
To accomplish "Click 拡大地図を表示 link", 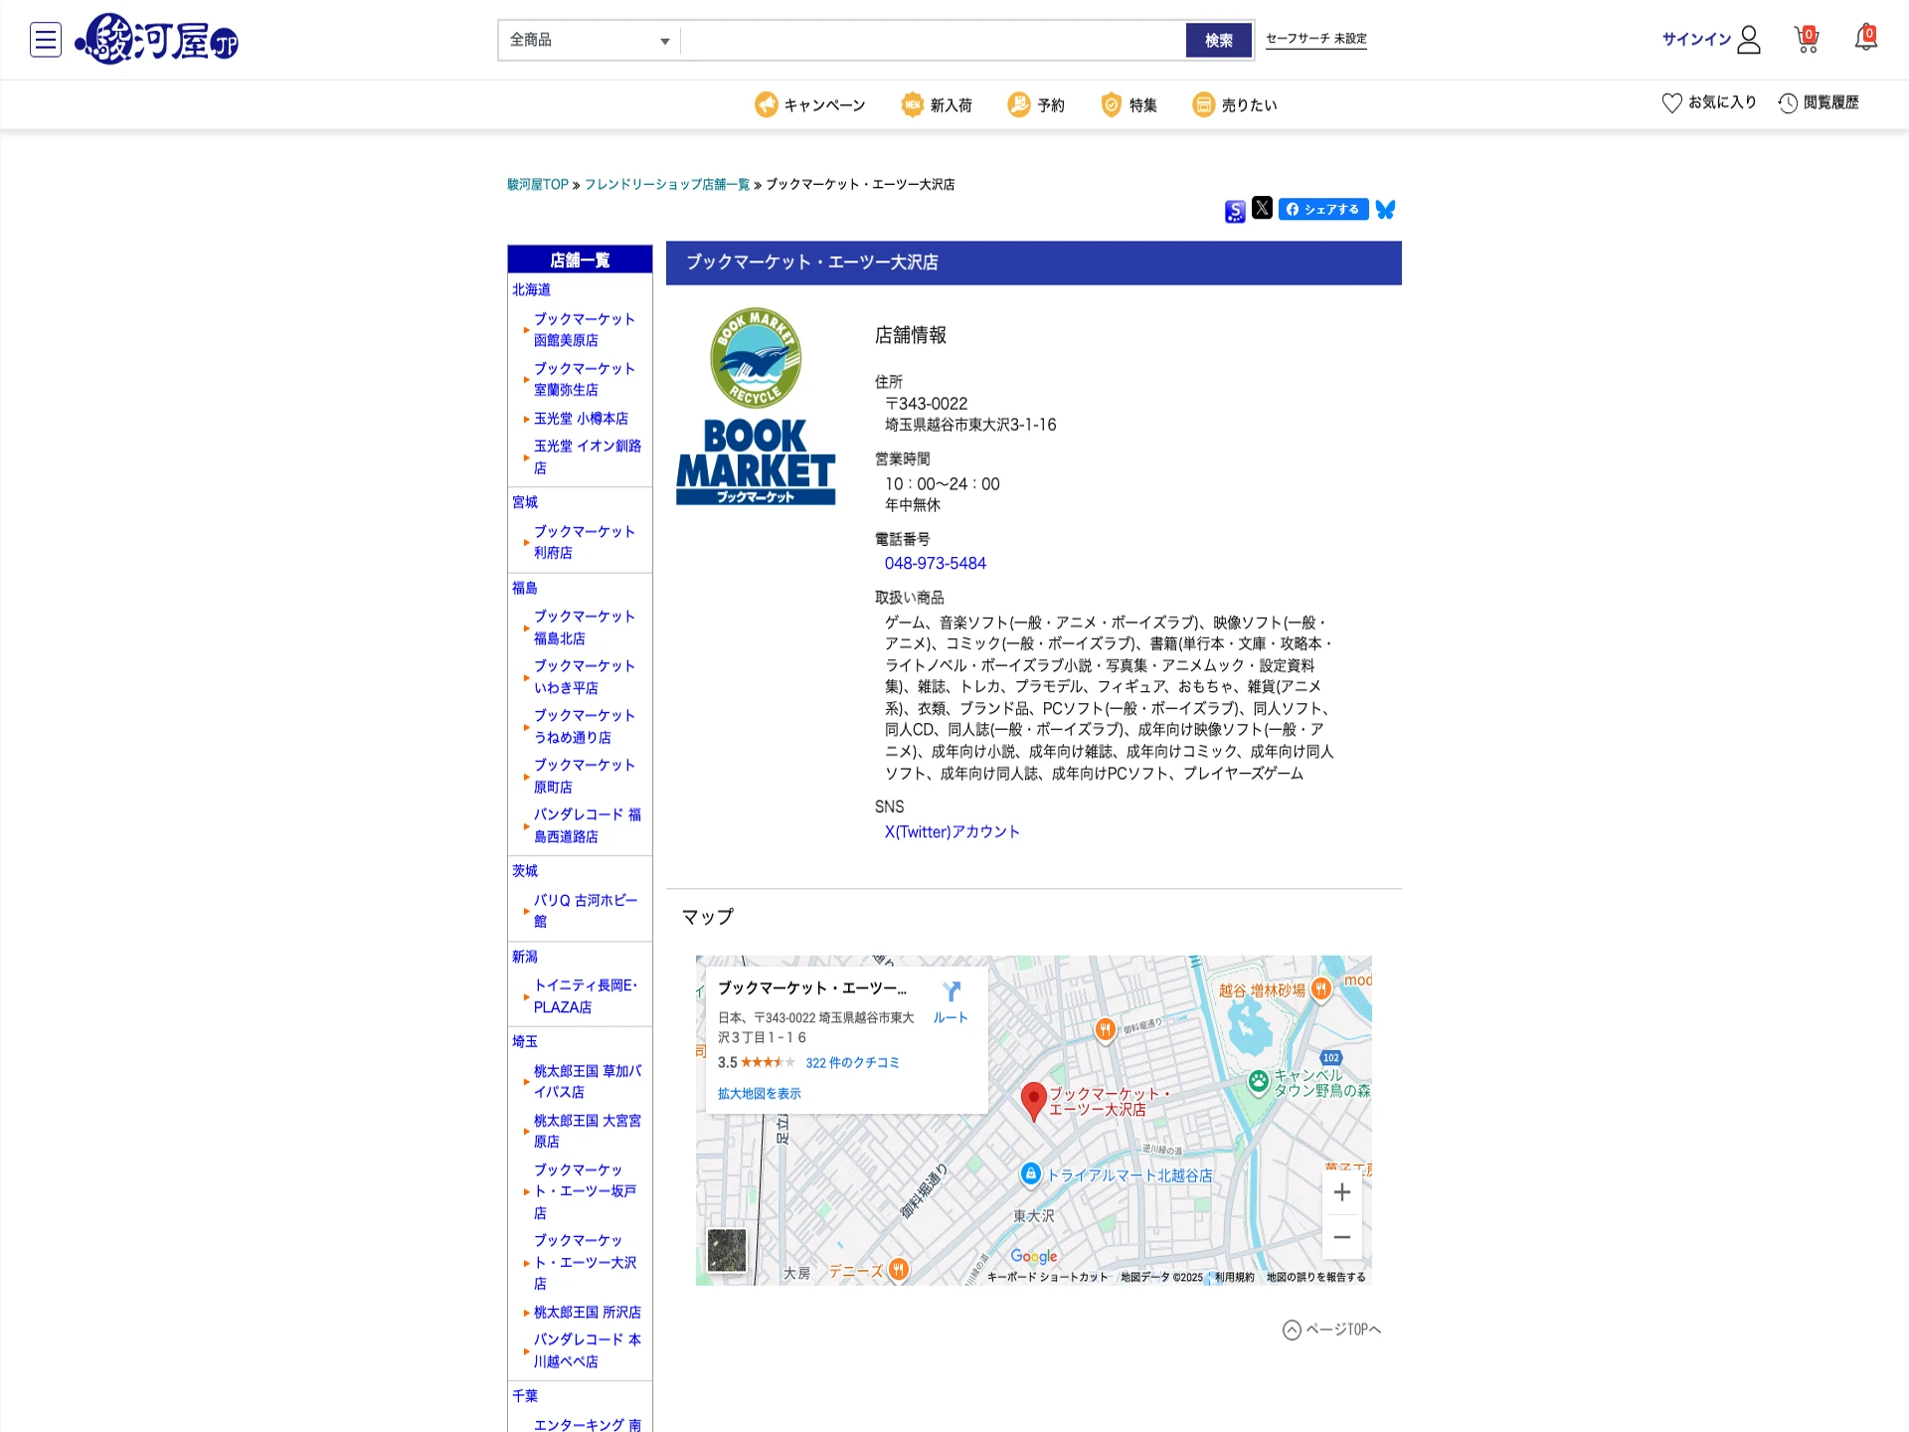I will point(759,1093).
